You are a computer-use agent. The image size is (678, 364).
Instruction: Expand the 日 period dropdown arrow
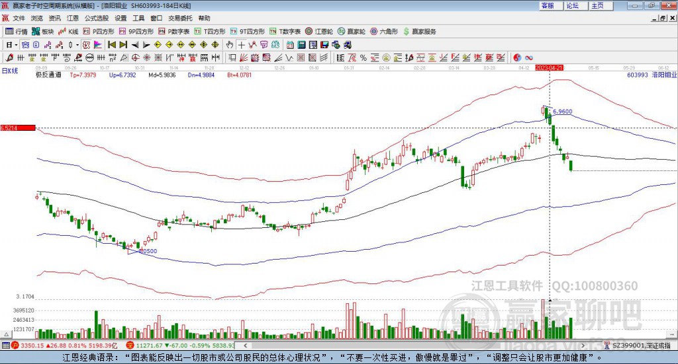[16, 45]
